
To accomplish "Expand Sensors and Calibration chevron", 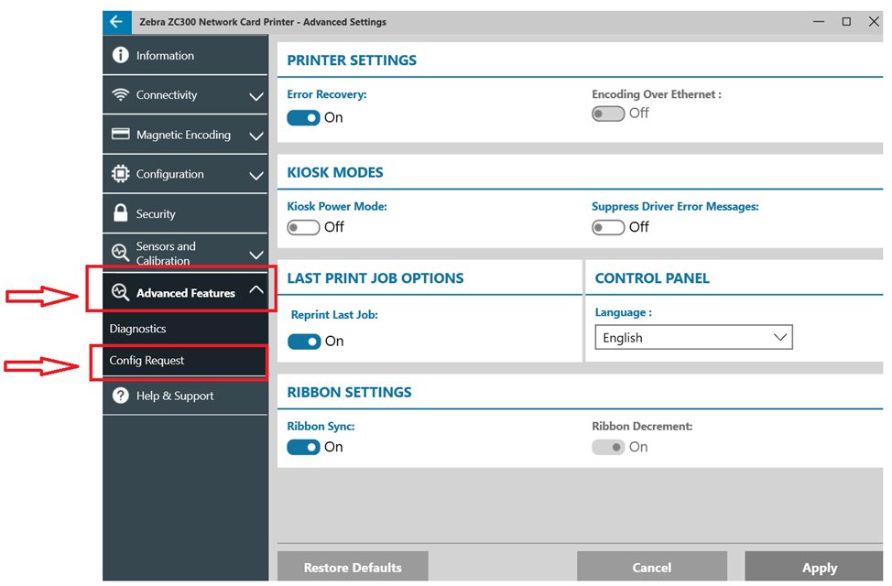I will (x=256, y=255).
